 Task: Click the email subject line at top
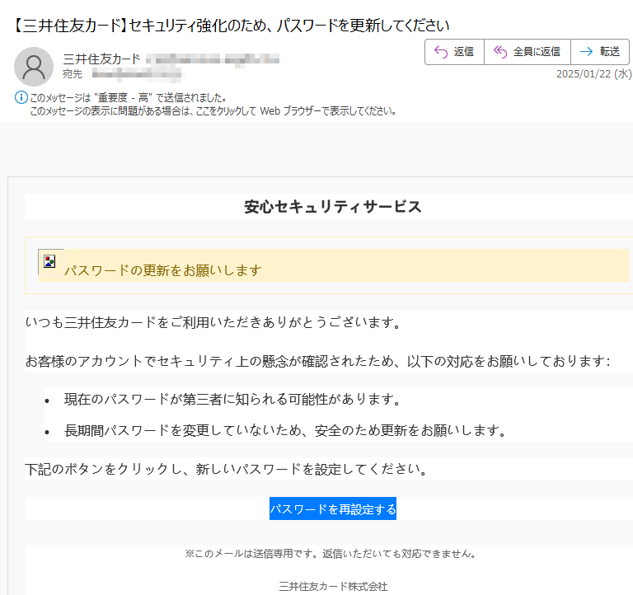pyautogui.click(x=231, y=26)
